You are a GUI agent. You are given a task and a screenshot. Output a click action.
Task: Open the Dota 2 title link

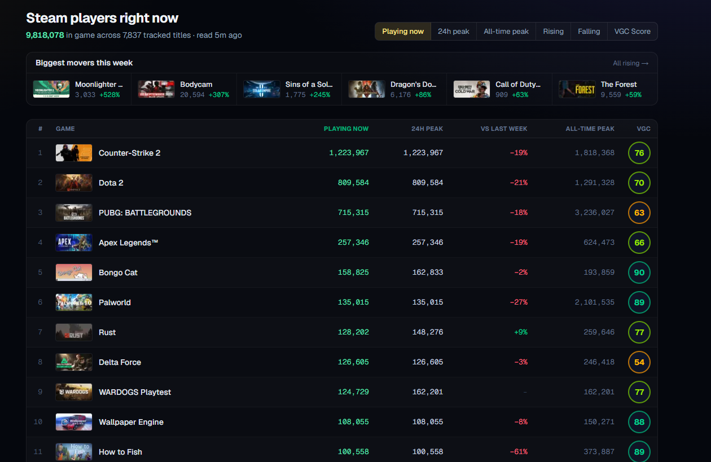[x=111, y=183]
